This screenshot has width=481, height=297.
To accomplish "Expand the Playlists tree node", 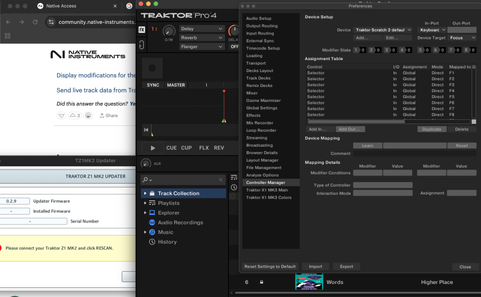I will (x=145, y=203).
